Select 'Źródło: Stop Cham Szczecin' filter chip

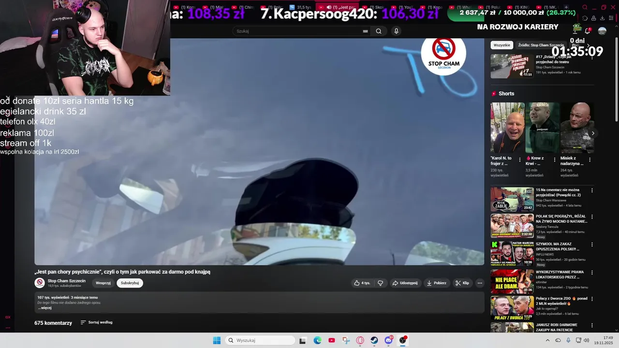tap(541, 45)
